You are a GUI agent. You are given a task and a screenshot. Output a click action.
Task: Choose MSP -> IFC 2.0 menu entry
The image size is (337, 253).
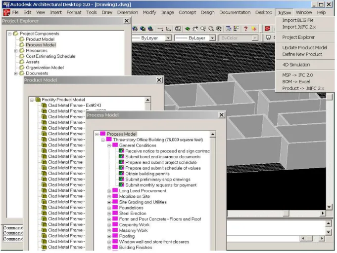point(297,75)
